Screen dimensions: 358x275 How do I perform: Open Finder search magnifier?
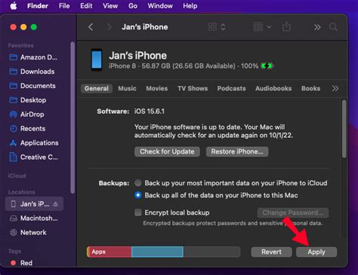(333, 27)
